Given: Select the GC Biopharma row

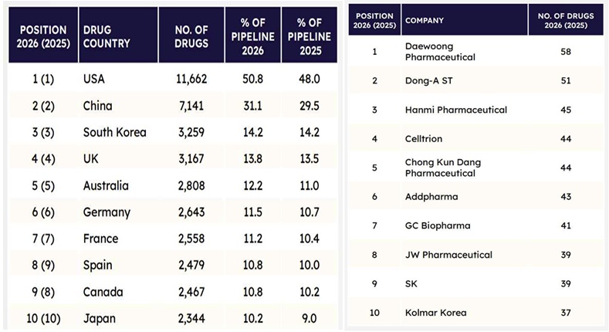Looking at the screenshot, I should click(x=437, y=225).
